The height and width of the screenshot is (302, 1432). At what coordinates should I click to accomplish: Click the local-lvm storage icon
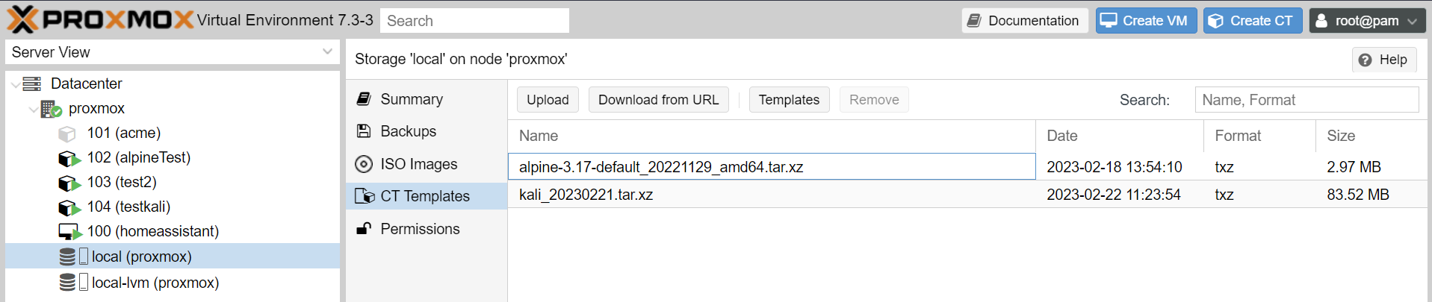pos(68,283)
